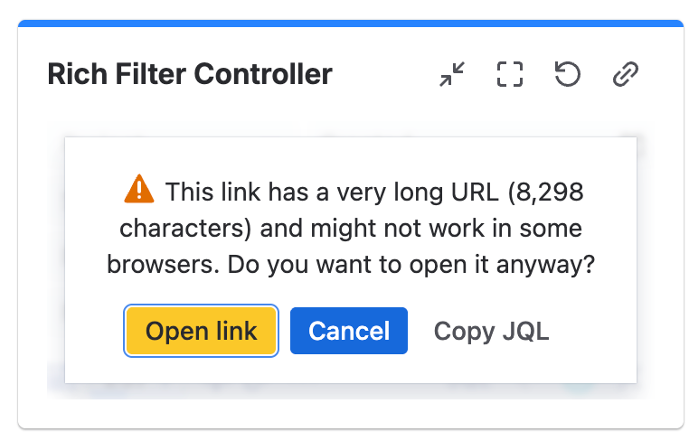Copy JQL to clipboard
The width and height of the screenshot is (689, 441).
[x=491, y=331]
